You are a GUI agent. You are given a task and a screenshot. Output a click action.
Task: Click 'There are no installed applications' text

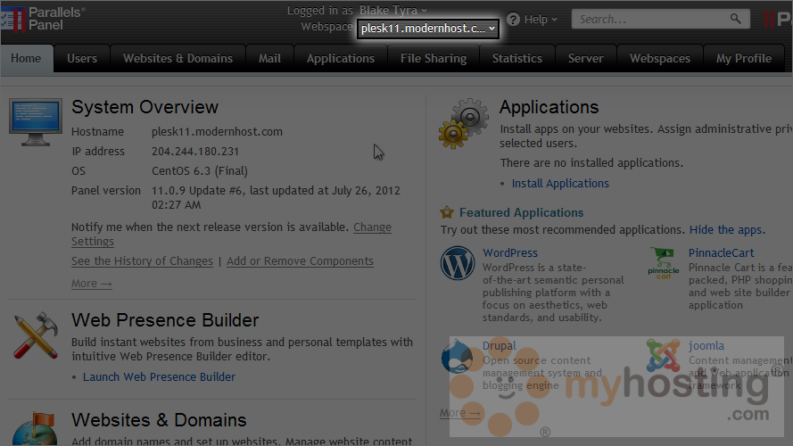click(x=591, y=163)
